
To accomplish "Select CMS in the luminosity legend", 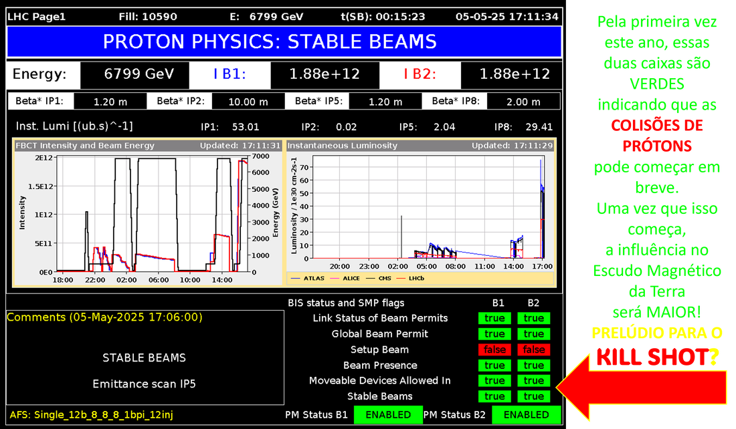I will (x=379, y=279).
